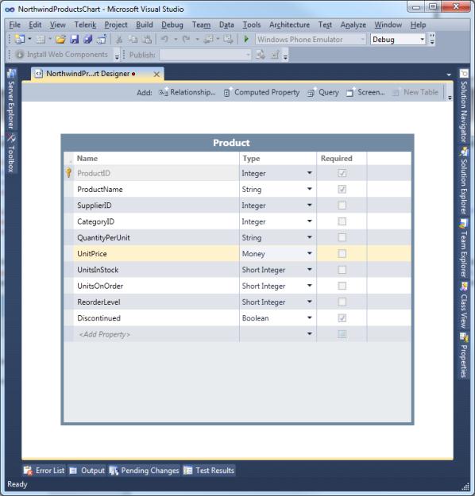Open Team Explorer side tab

click(464, 248)
